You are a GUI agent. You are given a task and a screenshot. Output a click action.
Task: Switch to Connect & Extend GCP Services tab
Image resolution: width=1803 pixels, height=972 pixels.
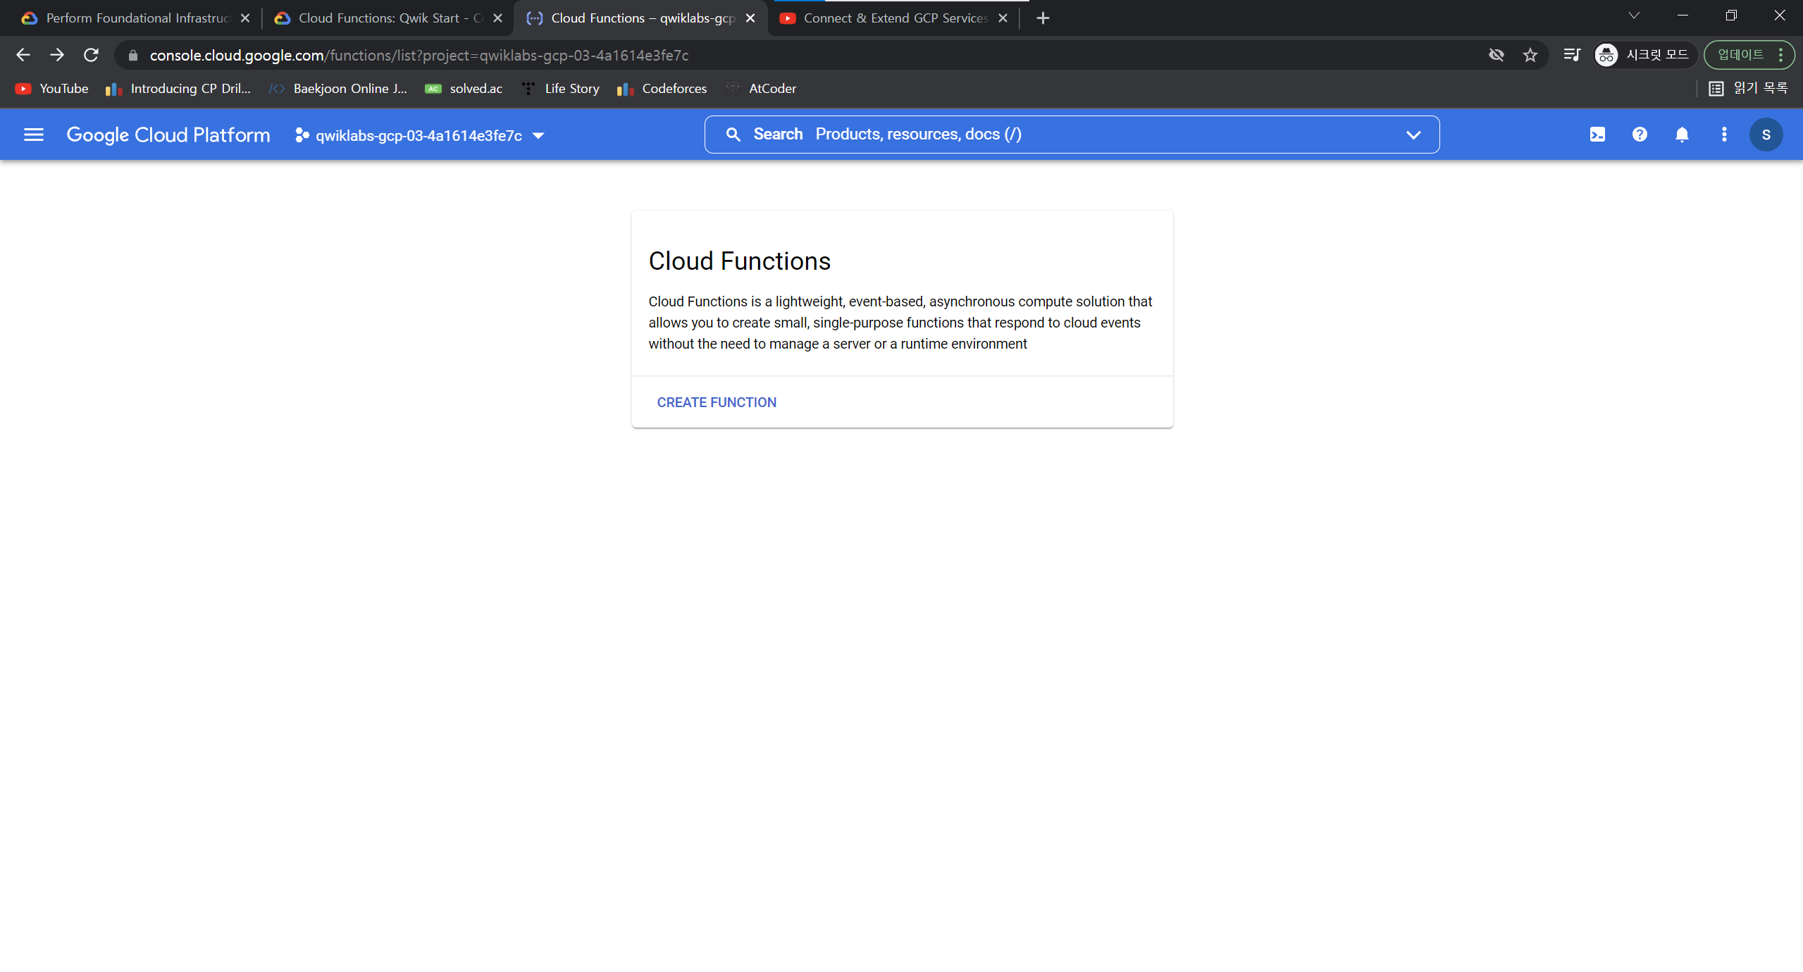[x=894, y=18]
